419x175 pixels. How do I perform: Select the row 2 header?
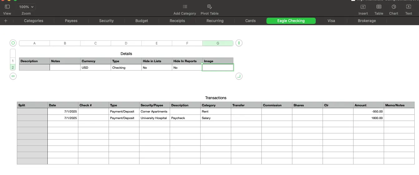(x=13, y=67)
